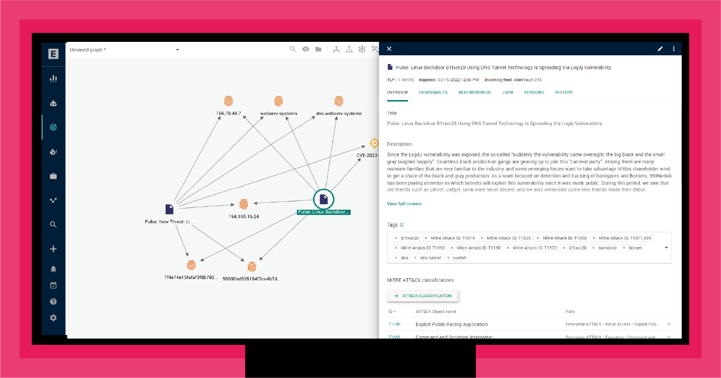Open the Unsaved graph dropdown

coord(177,50)
